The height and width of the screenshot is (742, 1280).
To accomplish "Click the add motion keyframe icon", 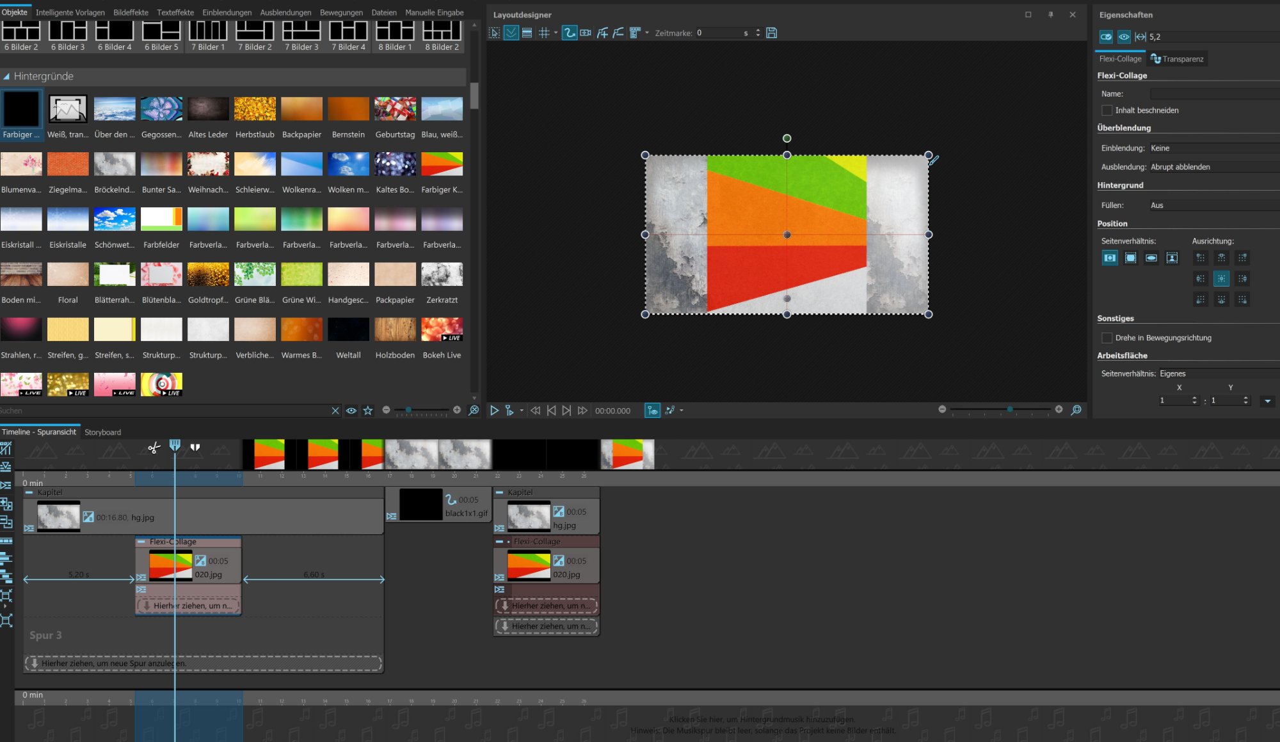I will coord(602,33).
